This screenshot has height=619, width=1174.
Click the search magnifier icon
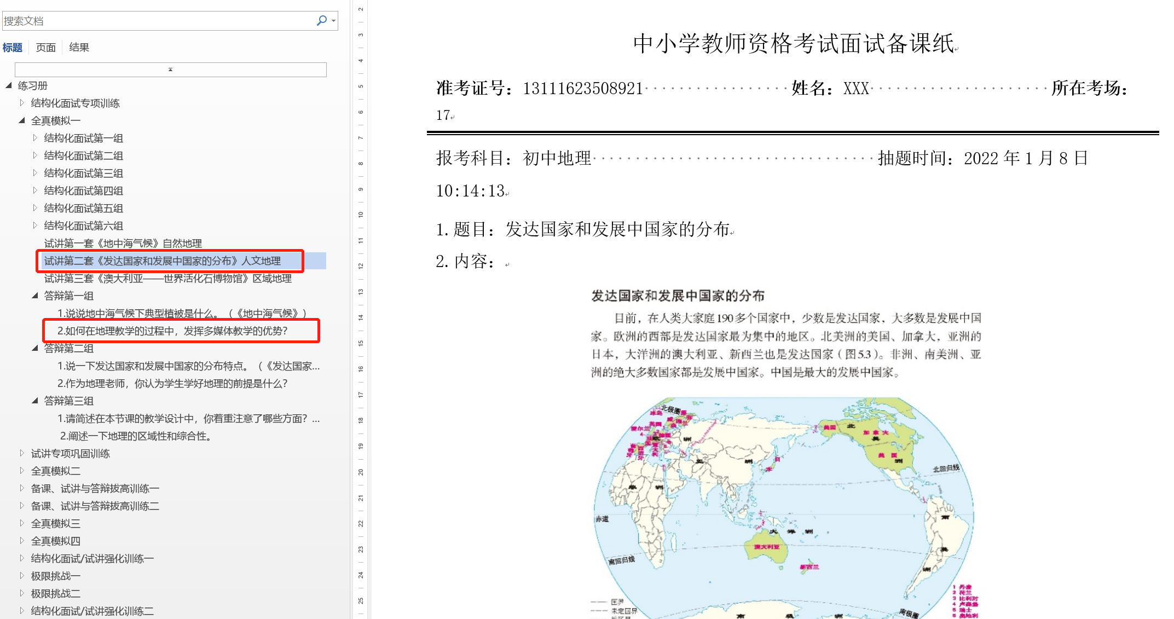pos(321,21)
